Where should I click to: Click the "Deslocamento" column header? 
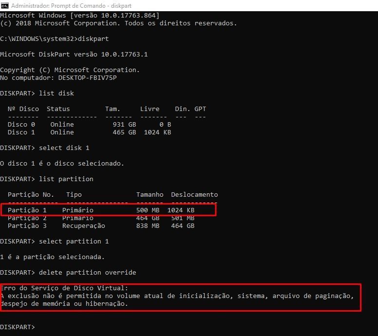tap(194, 195)
